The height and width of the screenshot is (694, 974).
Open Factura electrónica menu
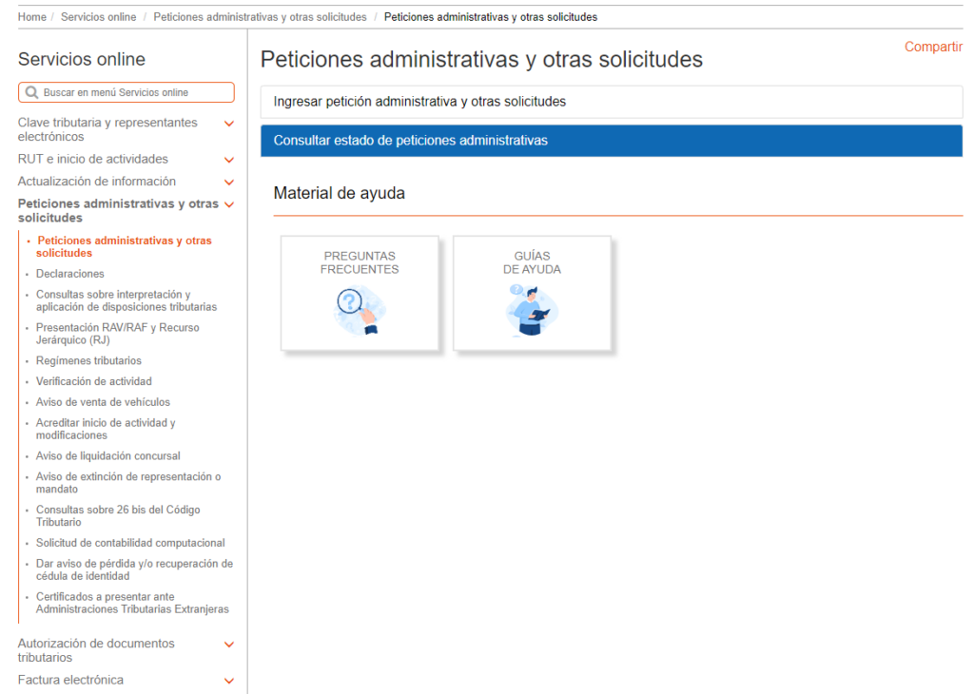tap(70, 680)
